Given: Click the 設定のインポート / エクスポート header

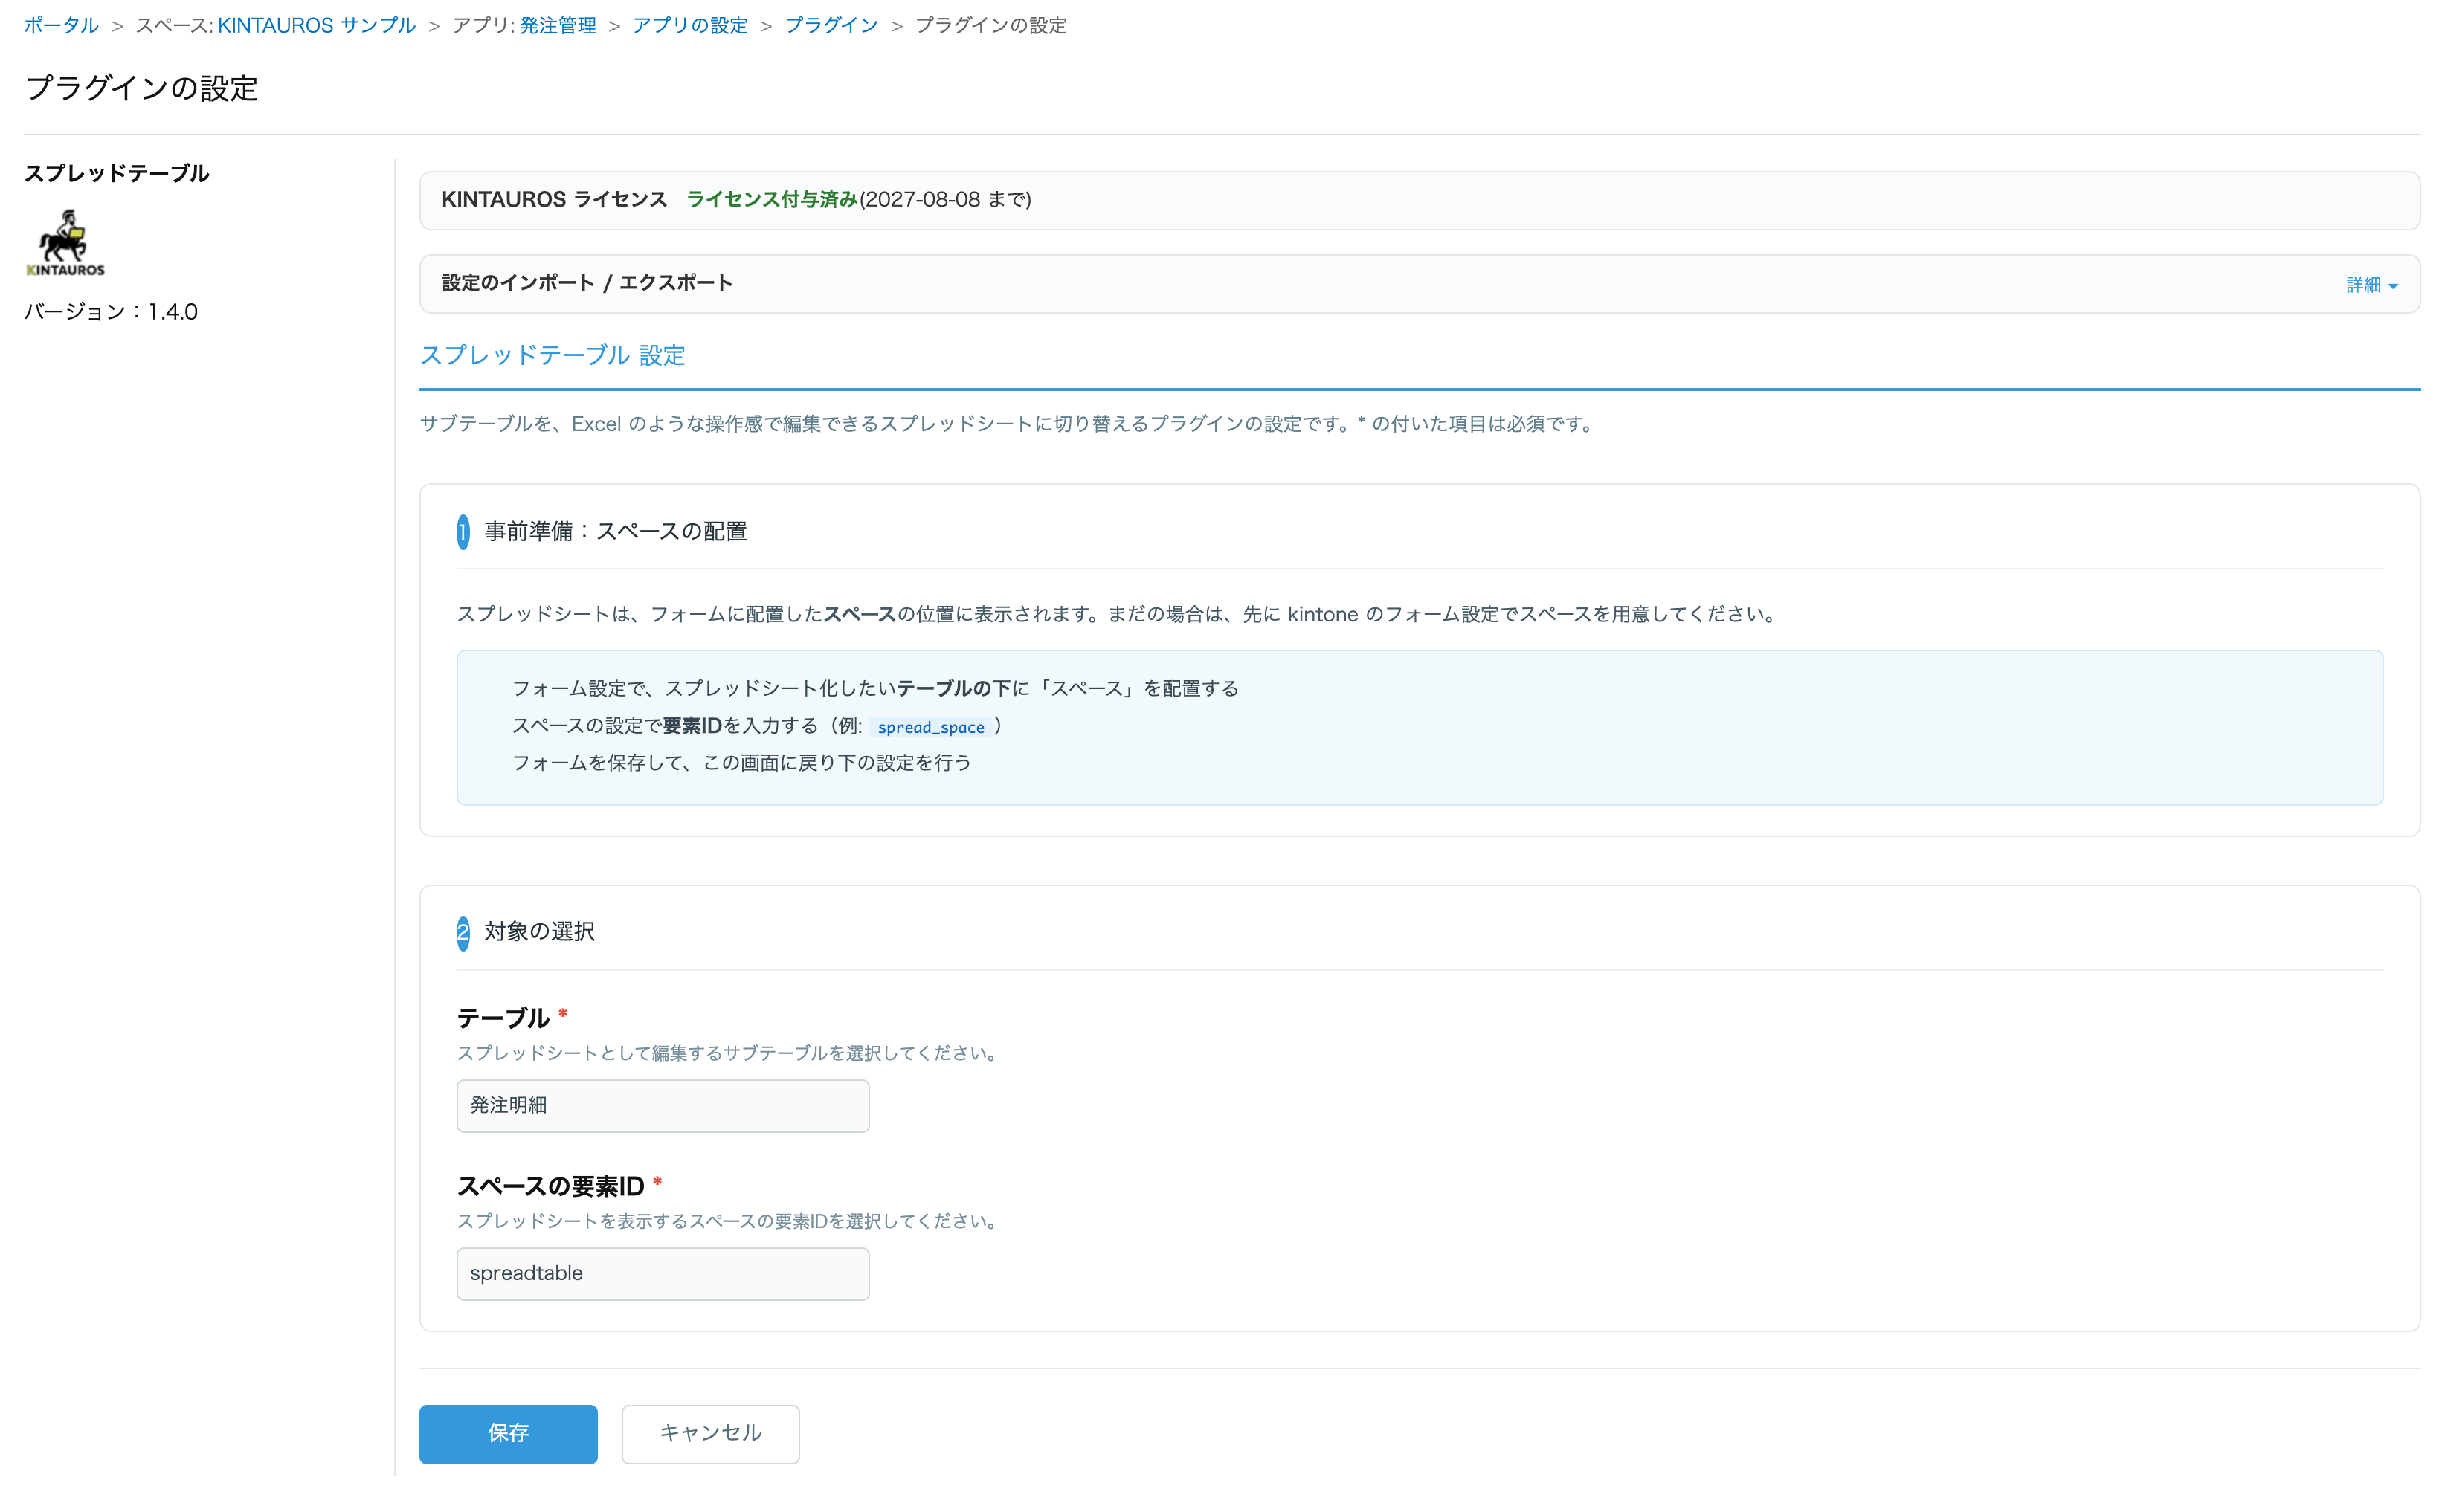Looking at the screenshot, I should [587, 283].
